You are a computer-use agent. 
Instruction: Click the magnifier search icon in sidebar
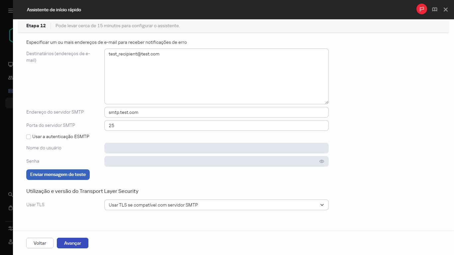(x=10, y=195)
